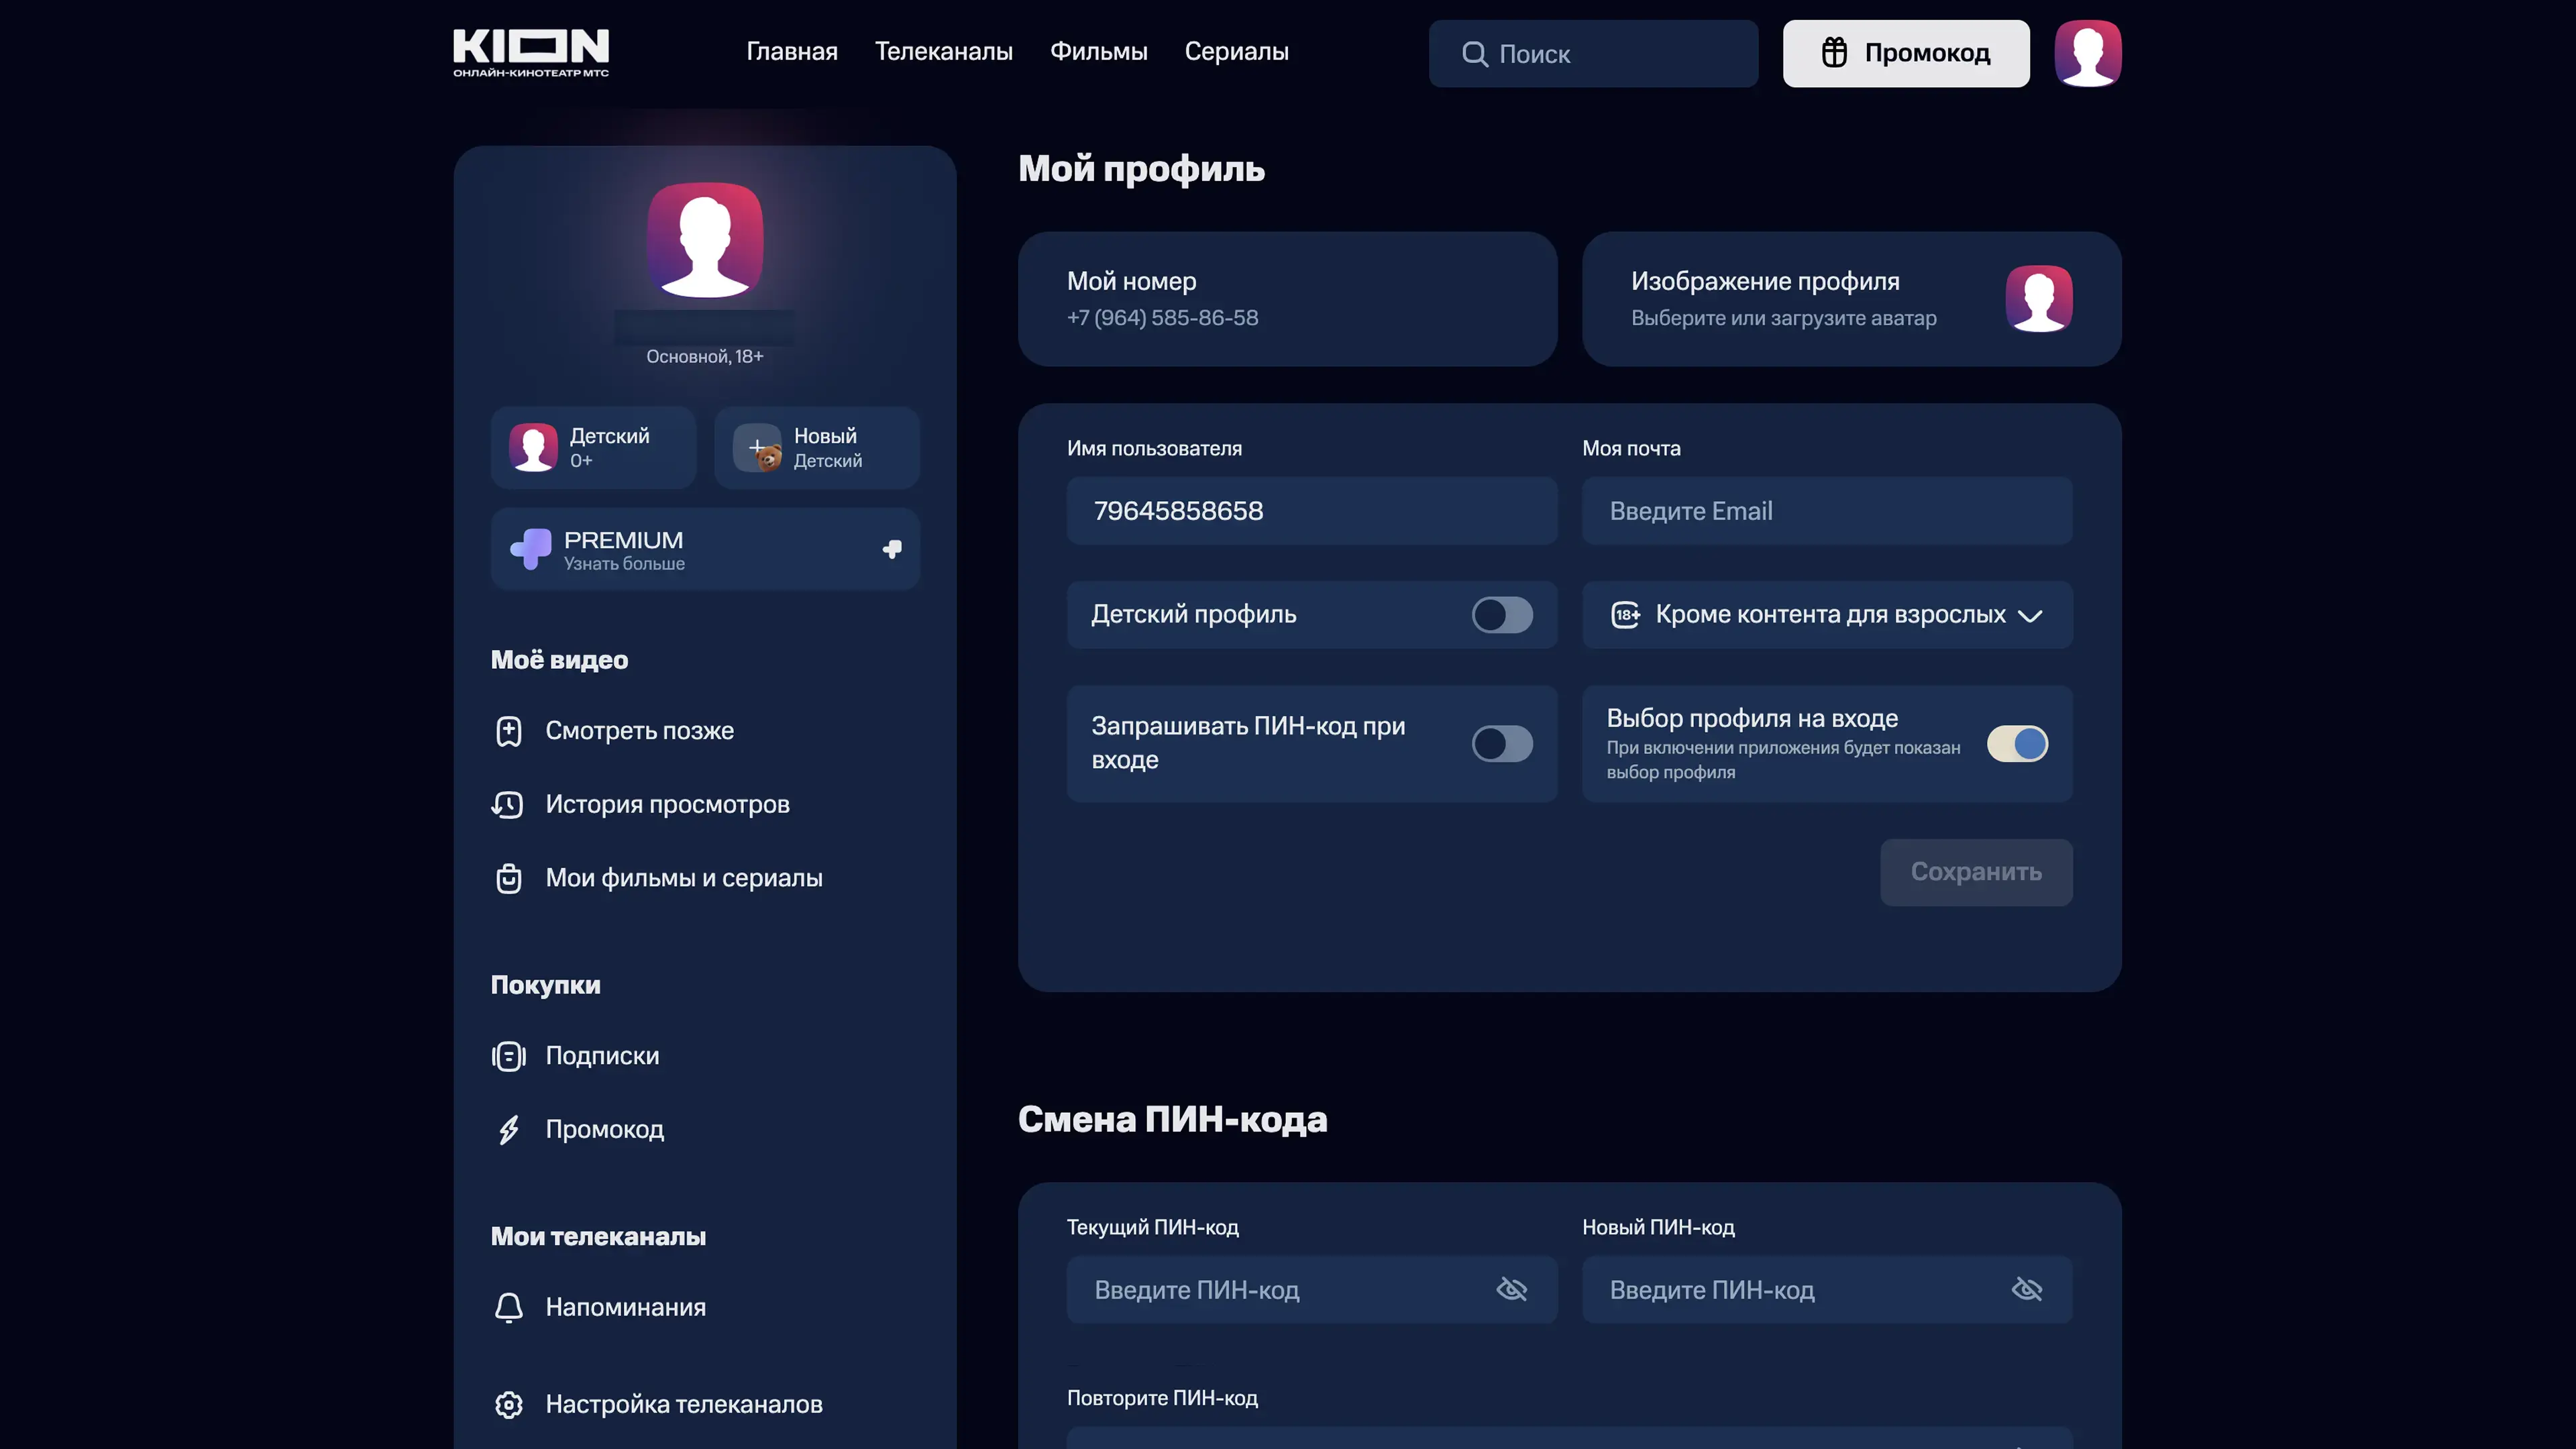This screenshot has height=1449, width=2576.
Task: Click the Промокод header button
Action: coord(1905,53)
